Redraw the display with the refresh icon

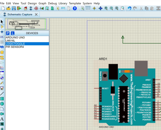click(82, 8)
